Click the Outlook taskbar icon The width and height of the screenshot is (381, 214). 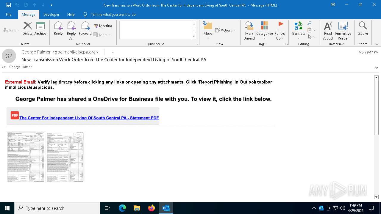166,208
